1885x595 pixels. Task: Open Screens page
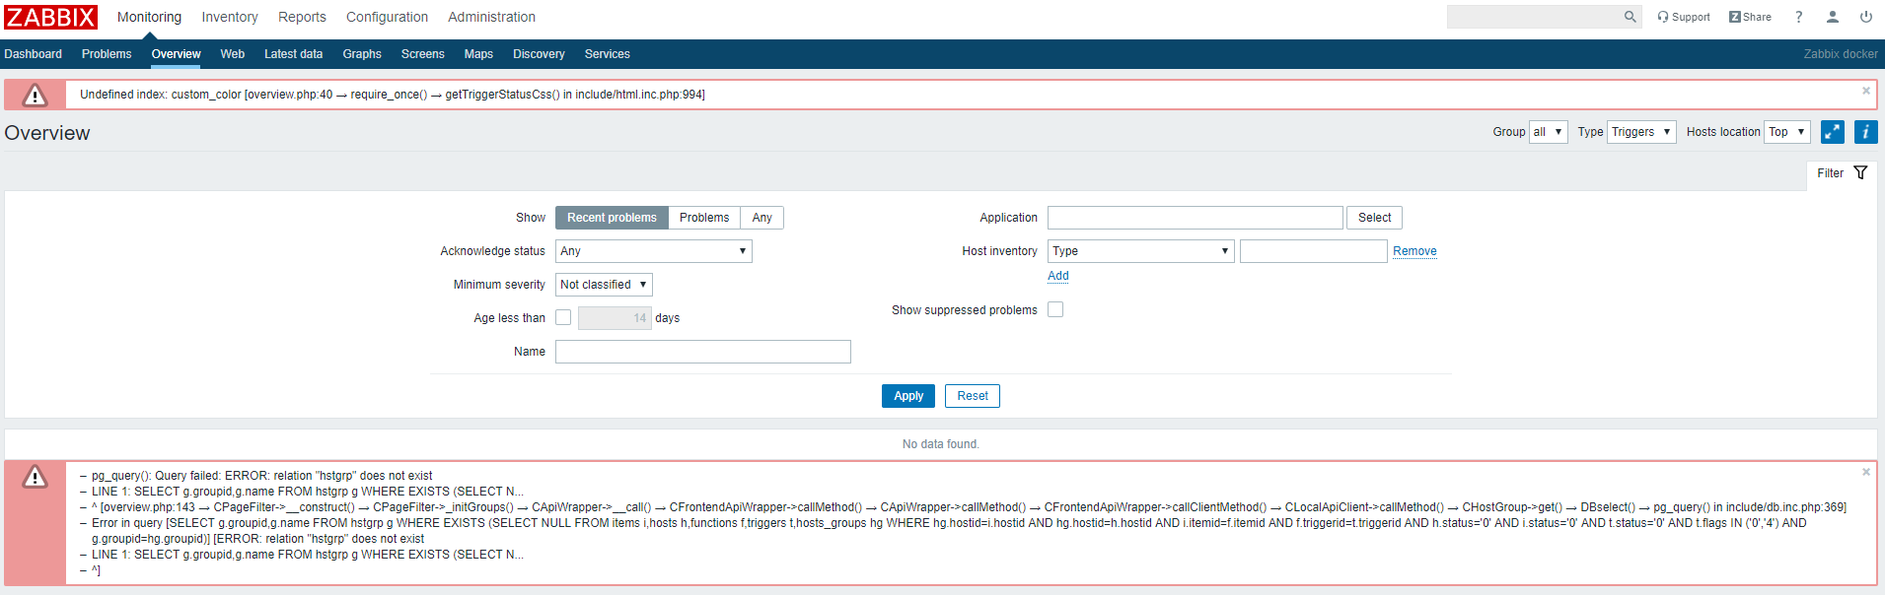click(x=422, y=54)
